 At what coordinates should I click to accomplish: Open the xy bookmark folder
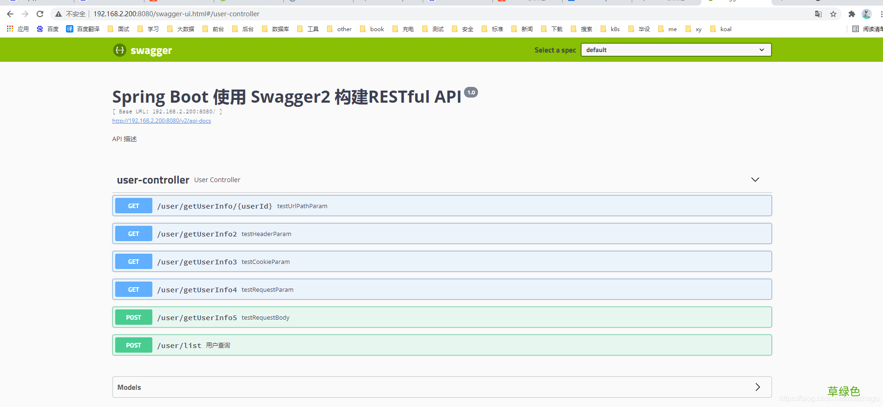click(693, 29)
